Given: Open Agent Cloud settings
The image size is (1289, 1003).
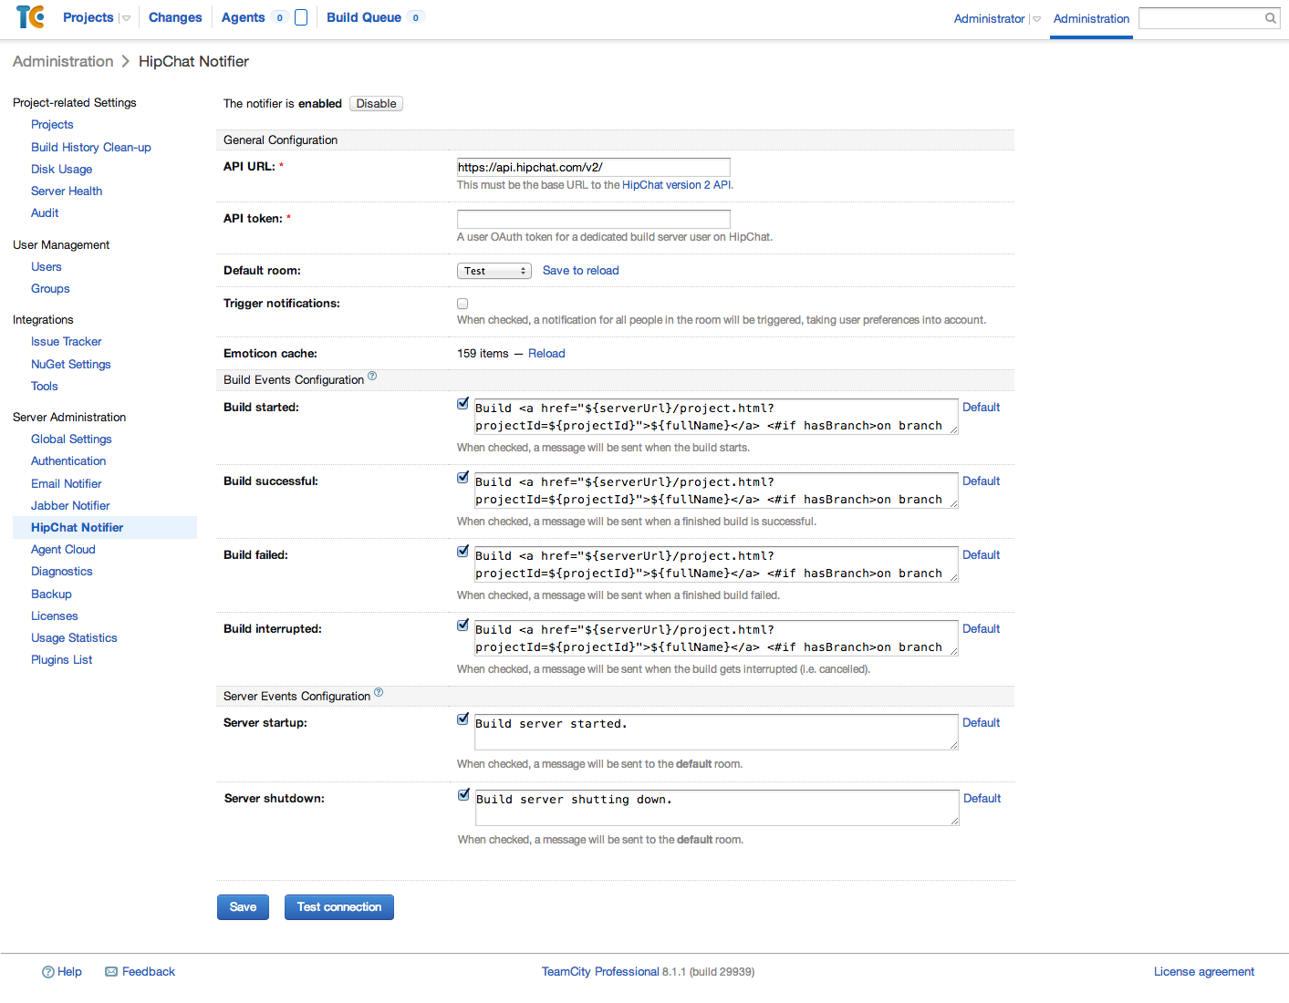Looking at the screenshot, I should 63,550.
